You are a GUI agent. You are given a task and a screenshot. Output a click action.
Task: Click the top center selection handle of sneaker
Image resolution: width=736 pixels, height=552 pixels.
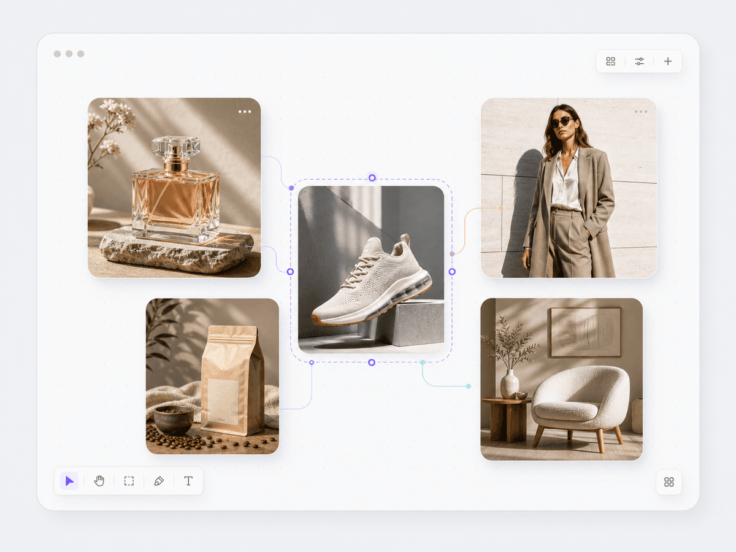[372, 178]
